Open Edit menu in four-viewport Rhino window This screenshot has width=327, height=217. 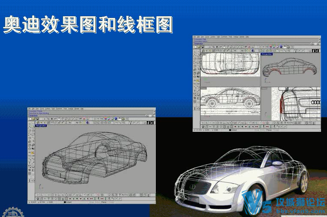point(198,37)
